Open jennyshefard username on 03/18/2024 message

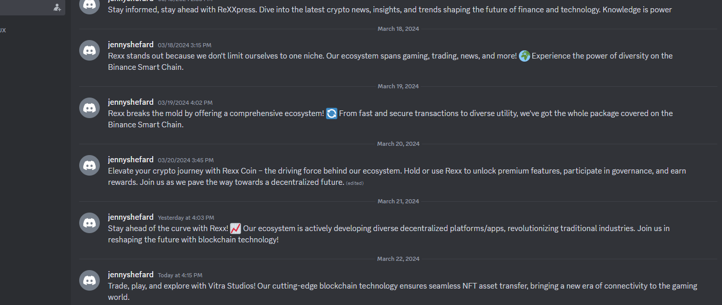pyautogui.click(x=131, y=45)
